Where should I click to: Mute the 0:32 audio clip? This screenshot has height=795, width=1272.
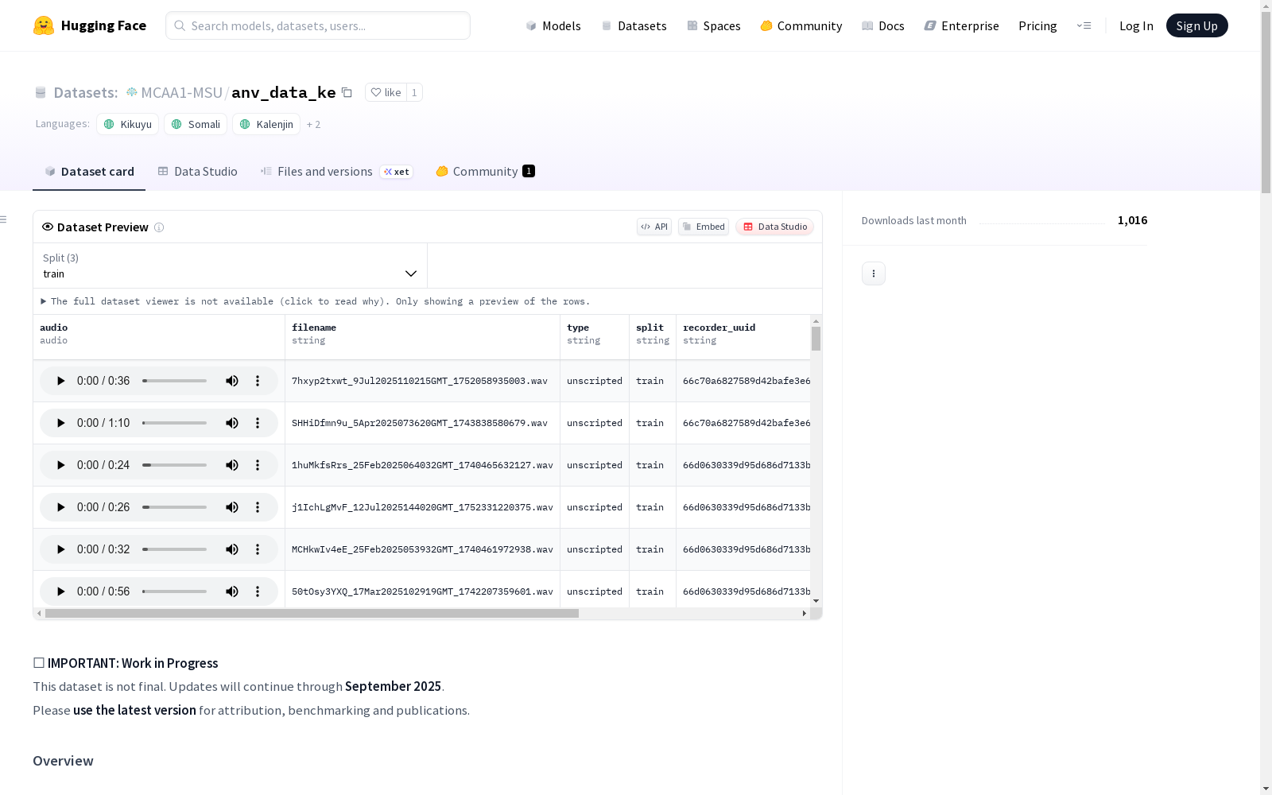232,549
